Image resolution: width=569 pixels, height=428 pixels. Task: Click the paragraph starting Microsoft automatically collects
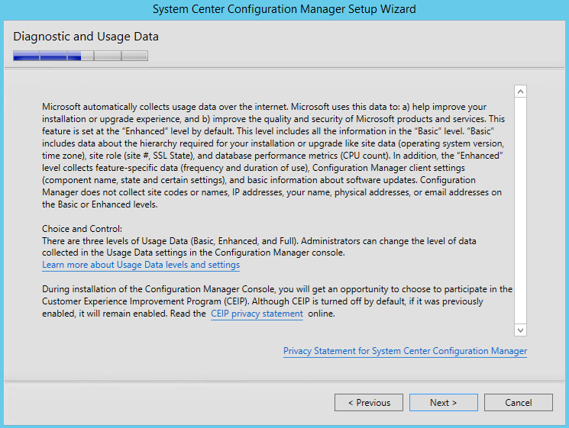[273, 156]
